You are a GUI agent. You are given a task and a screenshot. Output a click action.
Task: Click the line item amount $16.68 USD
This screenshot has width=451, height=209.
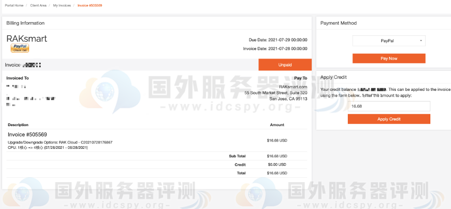tap(277, 140)
